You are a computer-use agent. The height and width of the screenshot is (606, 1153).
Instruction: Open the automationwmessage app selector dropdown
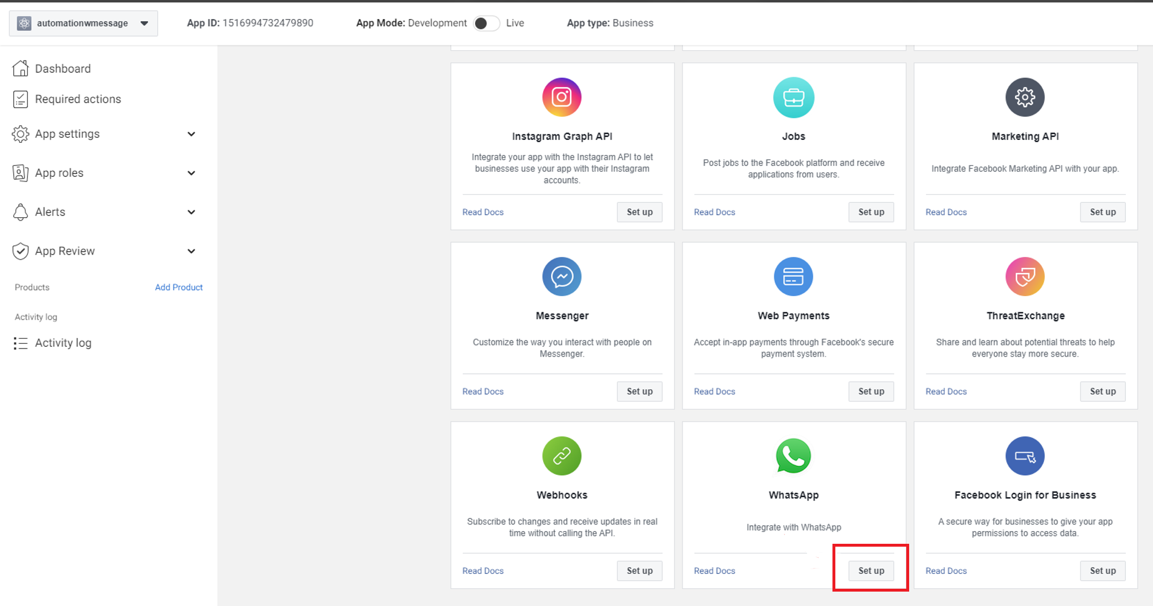[x=84, y=23]
